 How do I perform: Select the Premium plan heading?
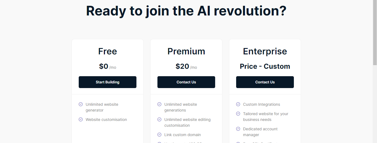(186, 51)
